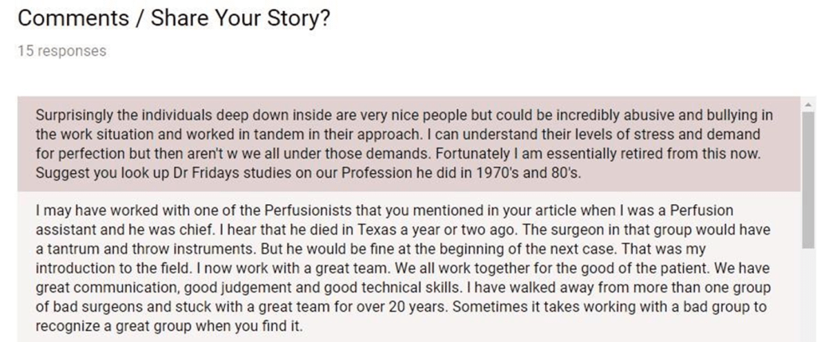Screen dimensions: 817x342
Task: Click the scrollbar up arrow
Action: (x=808, y=104)
